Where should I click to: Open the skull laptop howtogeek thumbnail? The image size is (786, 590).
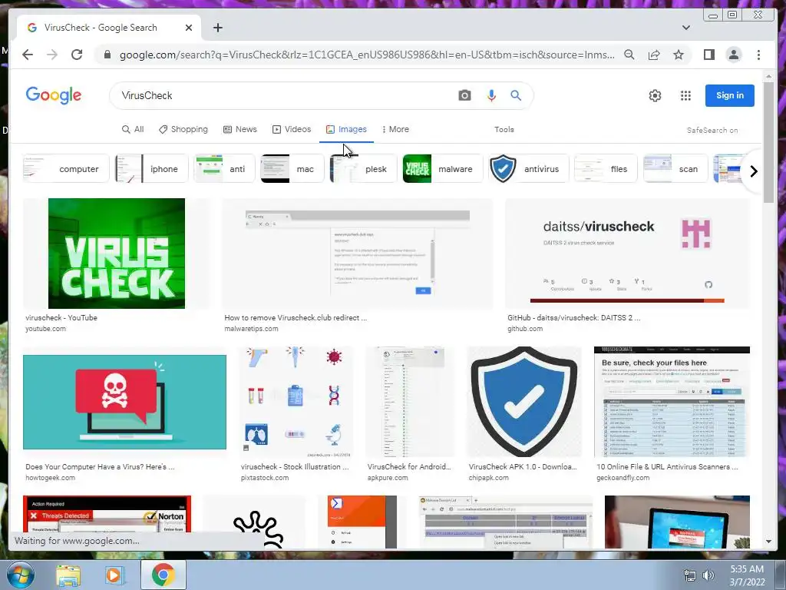point(124,402)
